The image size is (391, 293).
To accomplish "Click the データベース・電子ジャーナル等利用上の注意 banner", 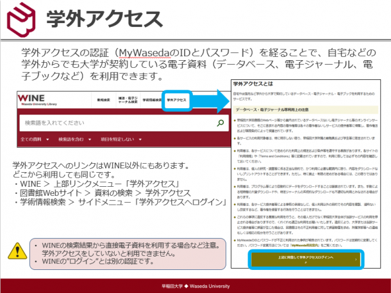I will coord(306,109).
